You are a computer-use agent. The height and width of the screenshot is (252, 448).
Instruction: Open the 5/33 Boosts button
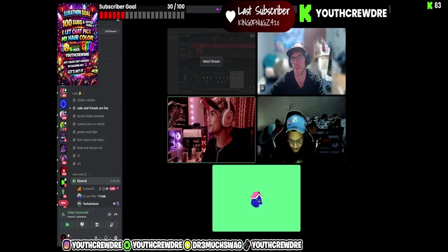tap(111, 31)
